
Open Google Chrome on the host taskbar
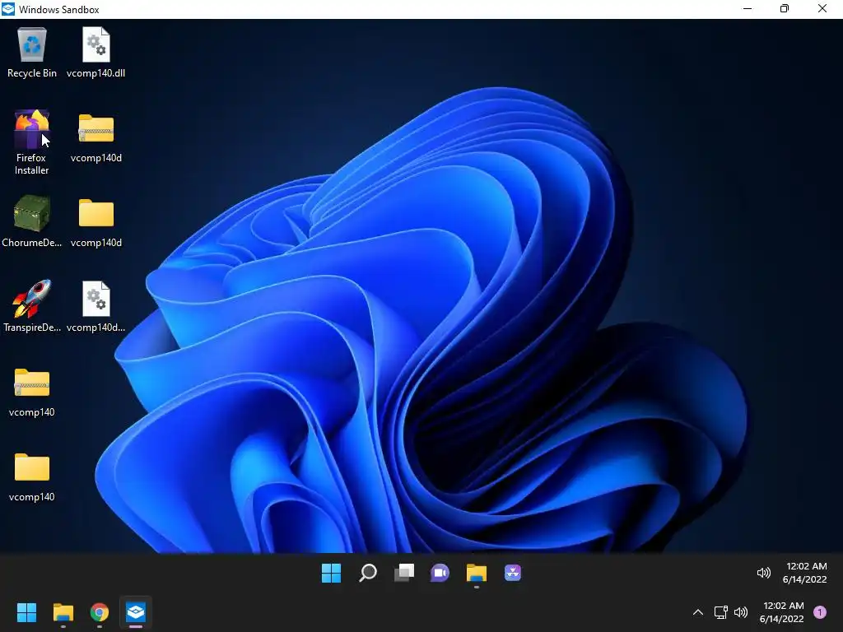100,612
